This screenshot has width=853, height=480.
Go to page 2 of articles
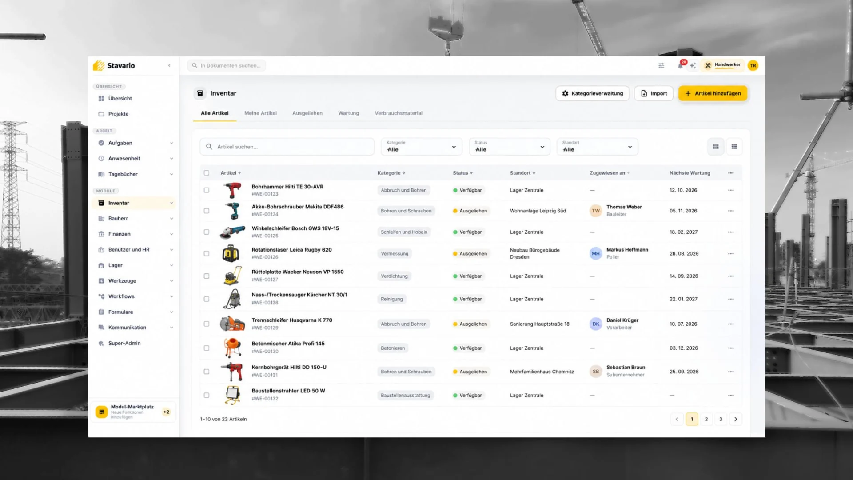706,419
